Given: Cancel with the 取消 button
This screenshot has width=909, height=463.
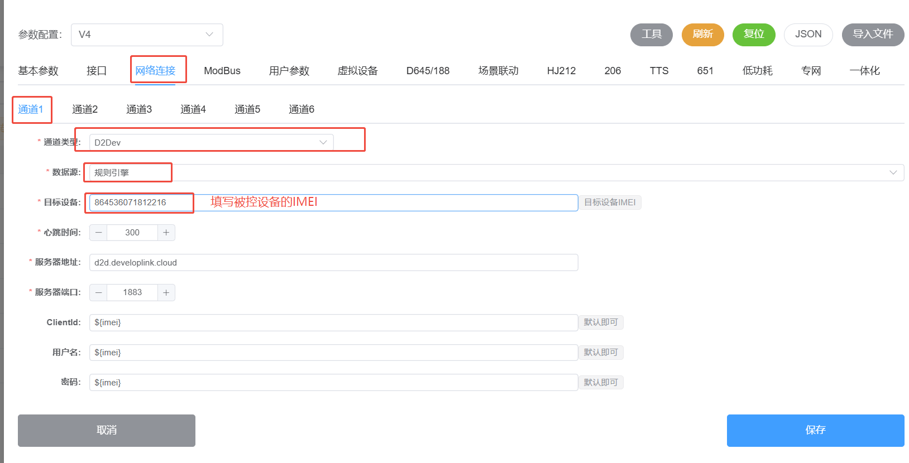Looking at the screenshot, I should 107,430.
